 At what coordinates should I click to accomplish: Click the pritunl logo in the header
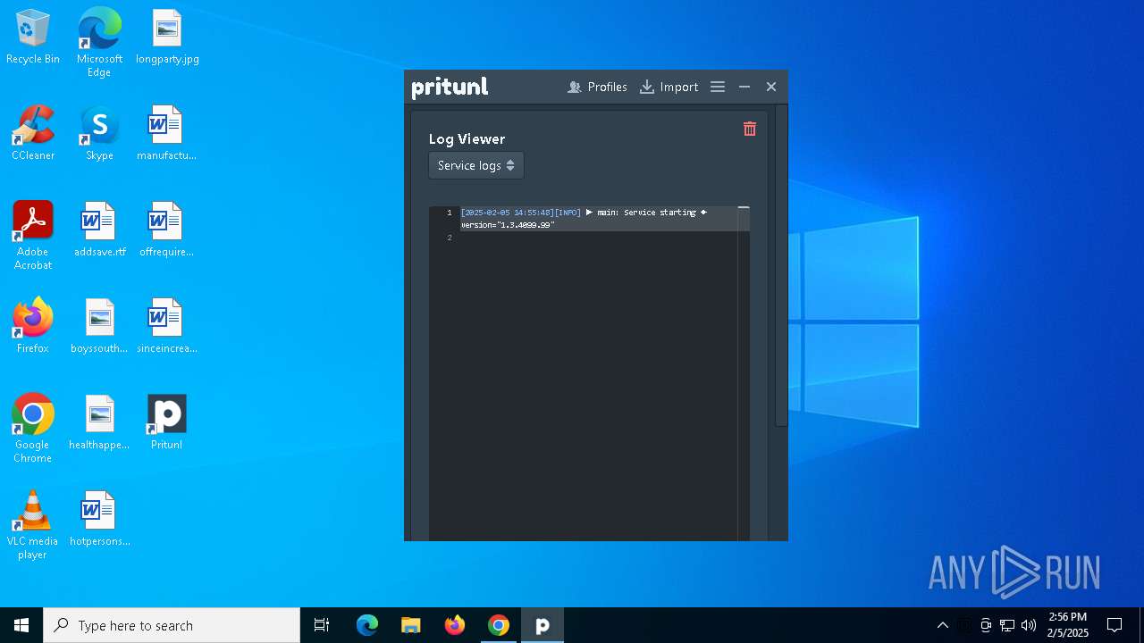(450, 87)
